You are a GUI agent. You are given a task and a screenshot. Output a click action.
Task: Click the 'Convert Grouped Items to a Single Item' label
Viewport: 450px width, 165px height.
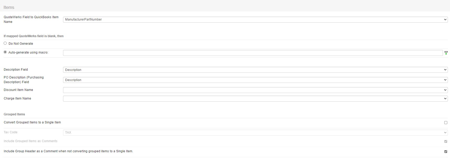coord(32,122)
